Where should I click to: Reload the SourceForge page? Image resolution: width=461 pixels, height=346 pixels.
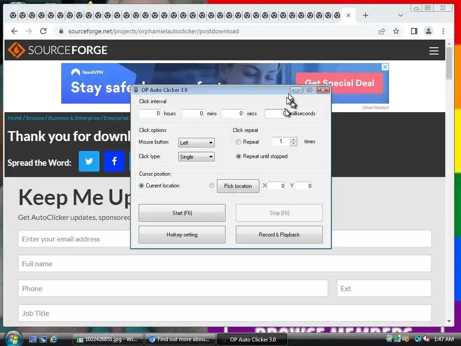click(43, 31)
